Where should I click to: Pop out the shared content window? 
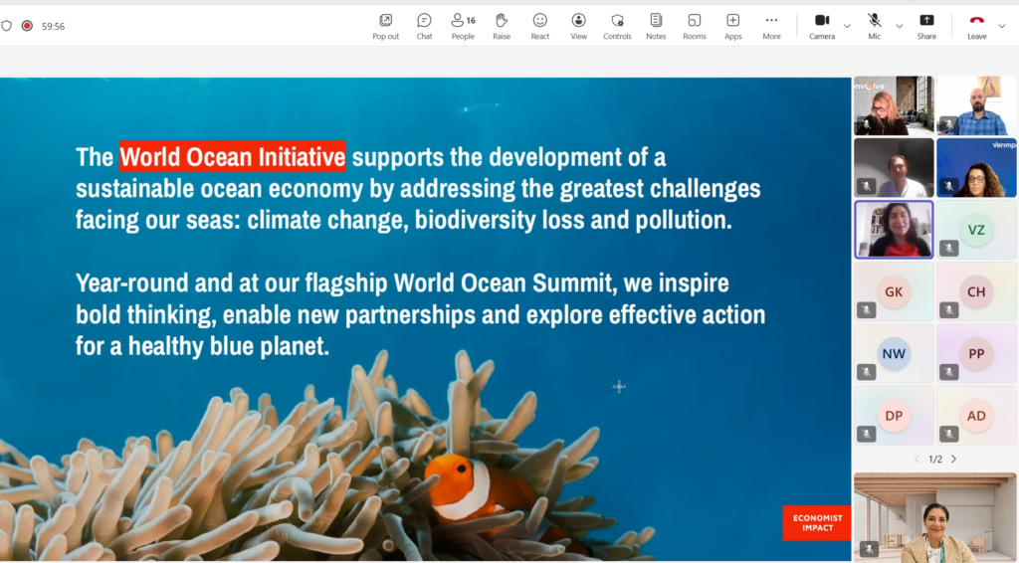[386, 26]
